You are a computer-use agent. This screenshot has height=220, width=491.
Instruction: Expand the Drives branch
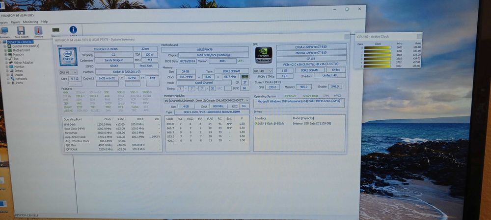point(7,71)
